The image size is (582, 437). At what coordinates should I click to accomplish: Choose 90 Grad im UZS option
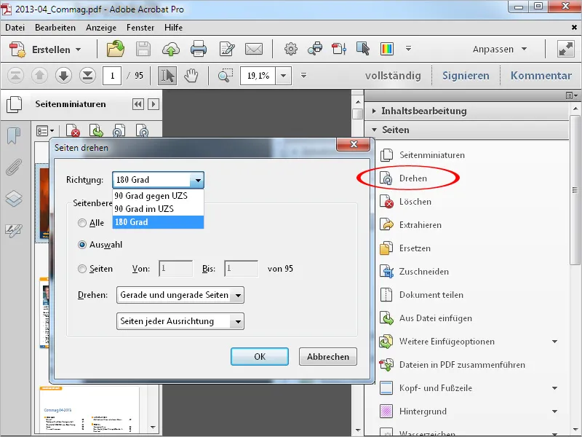(158, 209)
